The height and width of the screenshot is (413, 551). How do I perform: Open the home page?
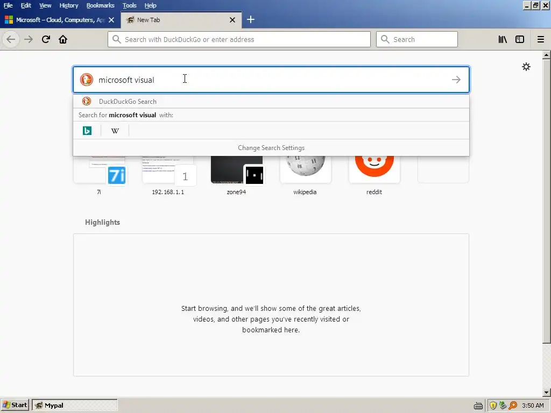click(63, 39)
